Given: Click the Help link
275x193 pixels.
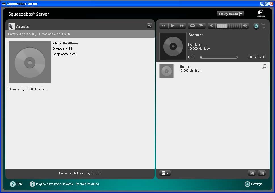Looking at the screenshot, I should pyautogui.click(x=16, y=184).
